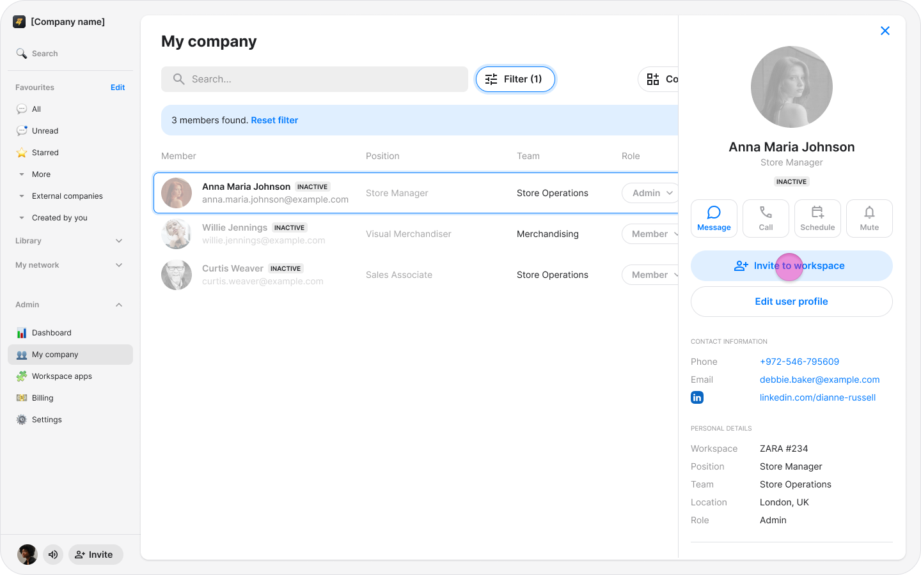This screenshot has height=575, width=921.
Task: Open the Filter (1) options
Action: [515, 79]
